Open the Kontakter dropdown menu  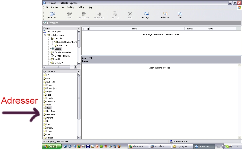[55, 72]
